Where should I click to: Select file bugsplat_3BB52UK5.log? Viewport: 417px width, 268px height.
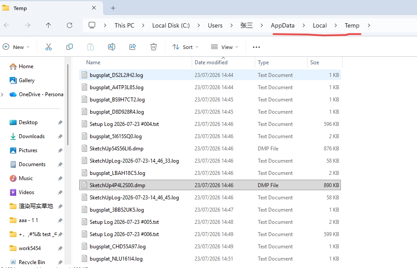click(210, 209)
